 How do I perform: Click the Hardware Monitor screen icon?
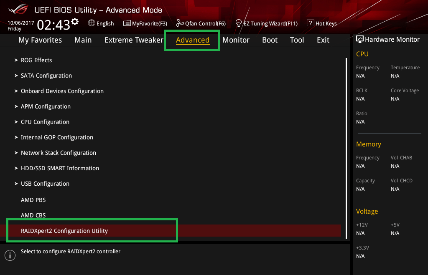[x=360, y=39]
